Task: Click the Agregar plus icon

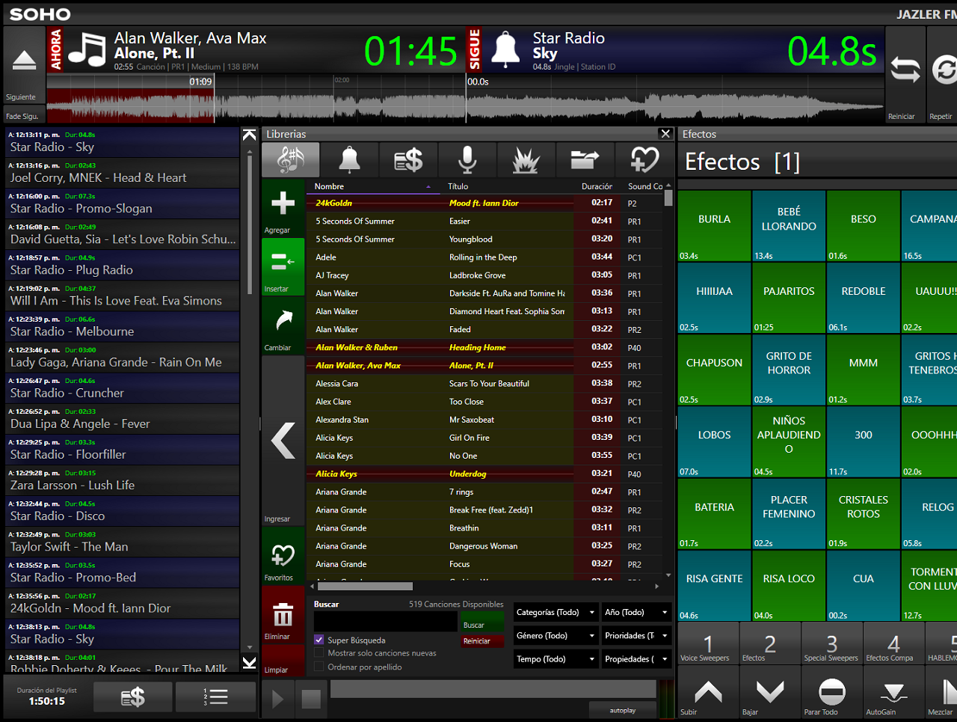Action: (283, 204)
